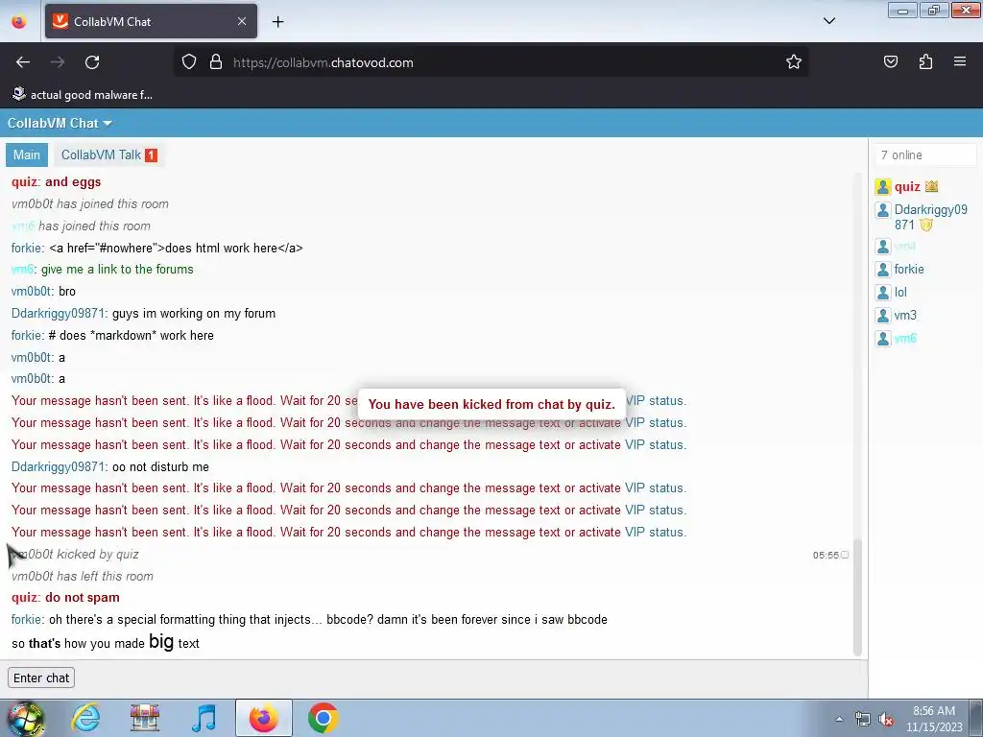This screenshot has height=737, width=983.
Task: Close the CollabVM Chat tab
Action: tap(242, 21)
